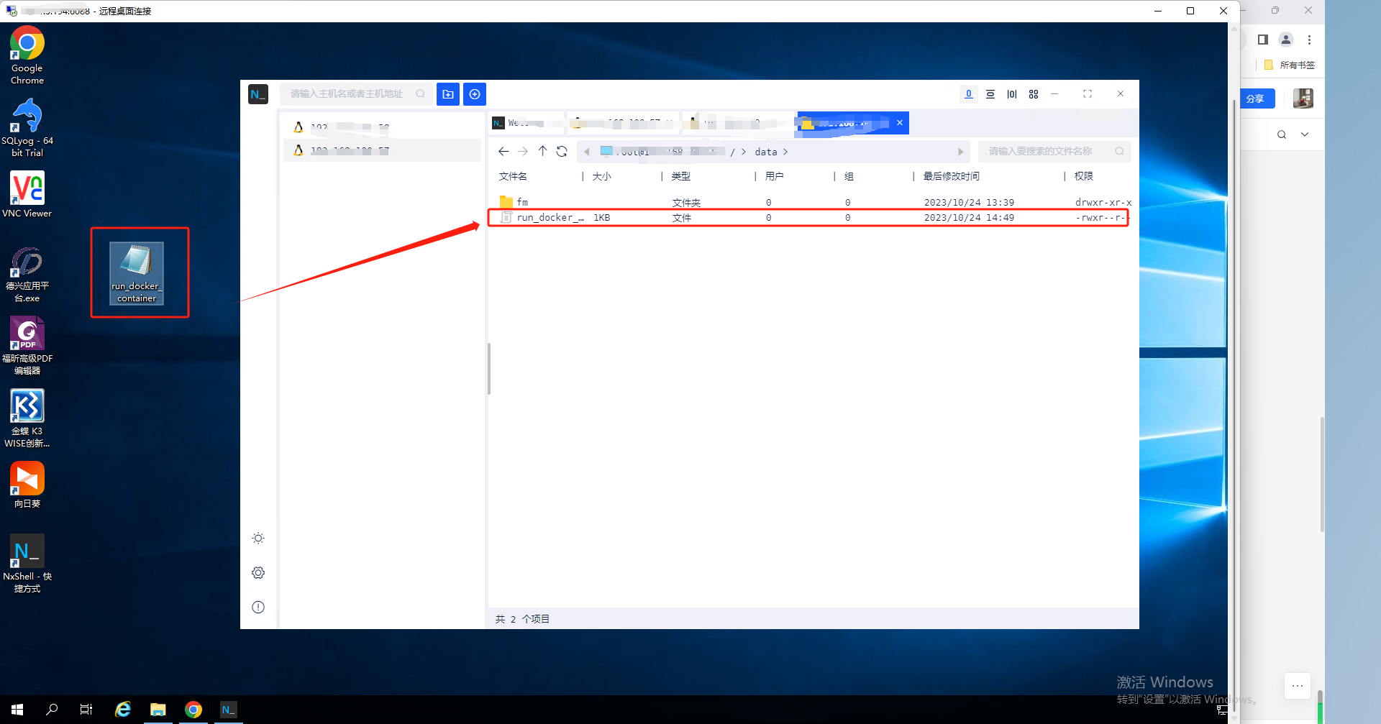
Task: Open Task View in taskbar
Action: [86, 710]
